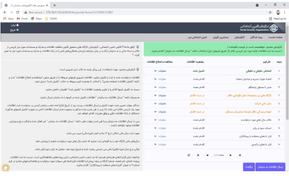Open مستمری بگیران menu item

tap(220, 37)
